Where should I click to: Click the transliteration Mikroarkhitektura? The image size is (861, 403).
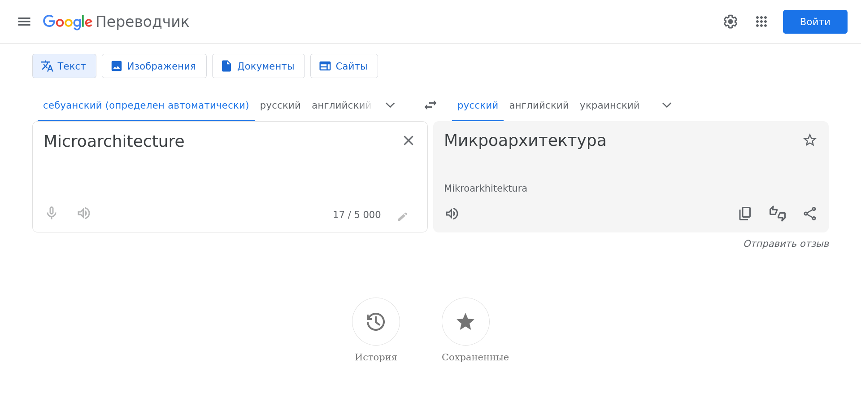pos(486,188)
